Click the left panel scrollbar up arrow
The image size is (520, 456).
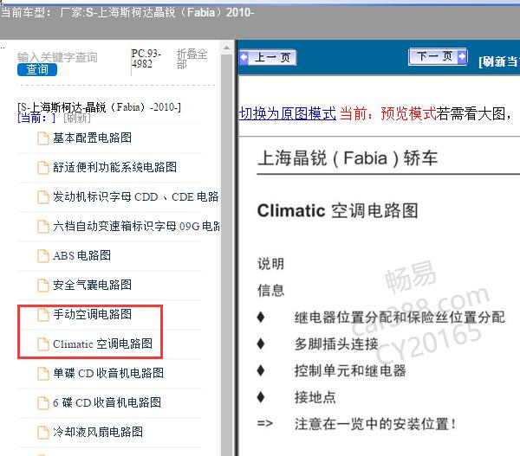(x=226, y=48)
